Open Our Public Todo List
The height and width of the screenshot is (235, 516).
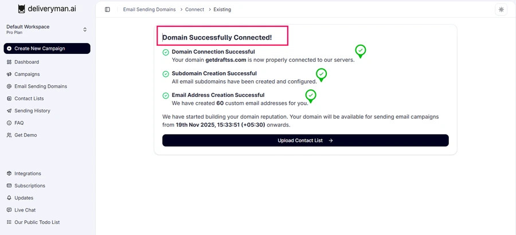coord(37,222)
